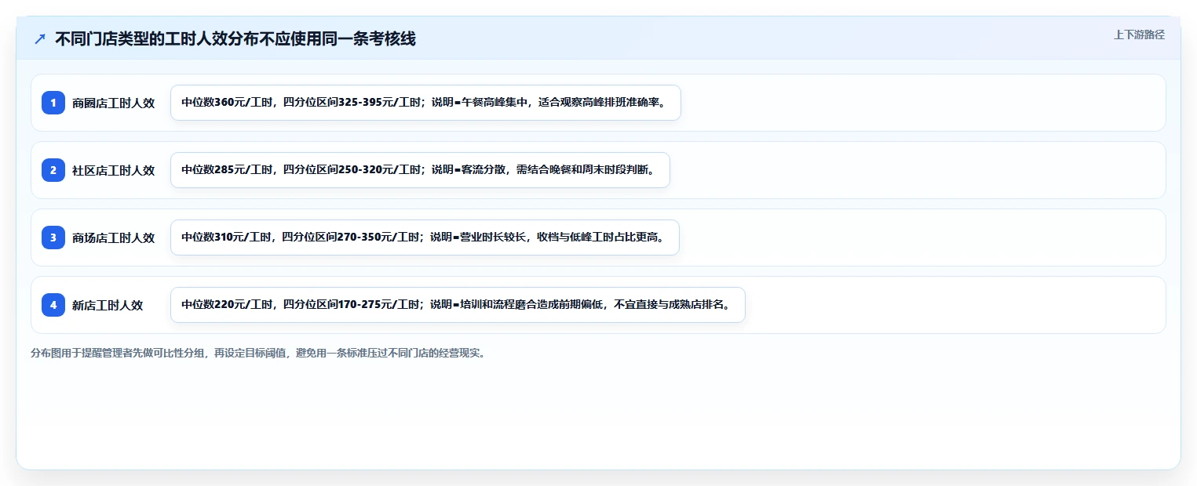
Task: Click the box with 中位数220元/工时
Action: point(458,305)
